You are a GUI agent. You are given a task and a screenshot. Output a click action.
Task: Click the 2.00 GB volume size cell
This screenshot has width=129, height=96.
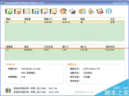[x=84, y=50]
